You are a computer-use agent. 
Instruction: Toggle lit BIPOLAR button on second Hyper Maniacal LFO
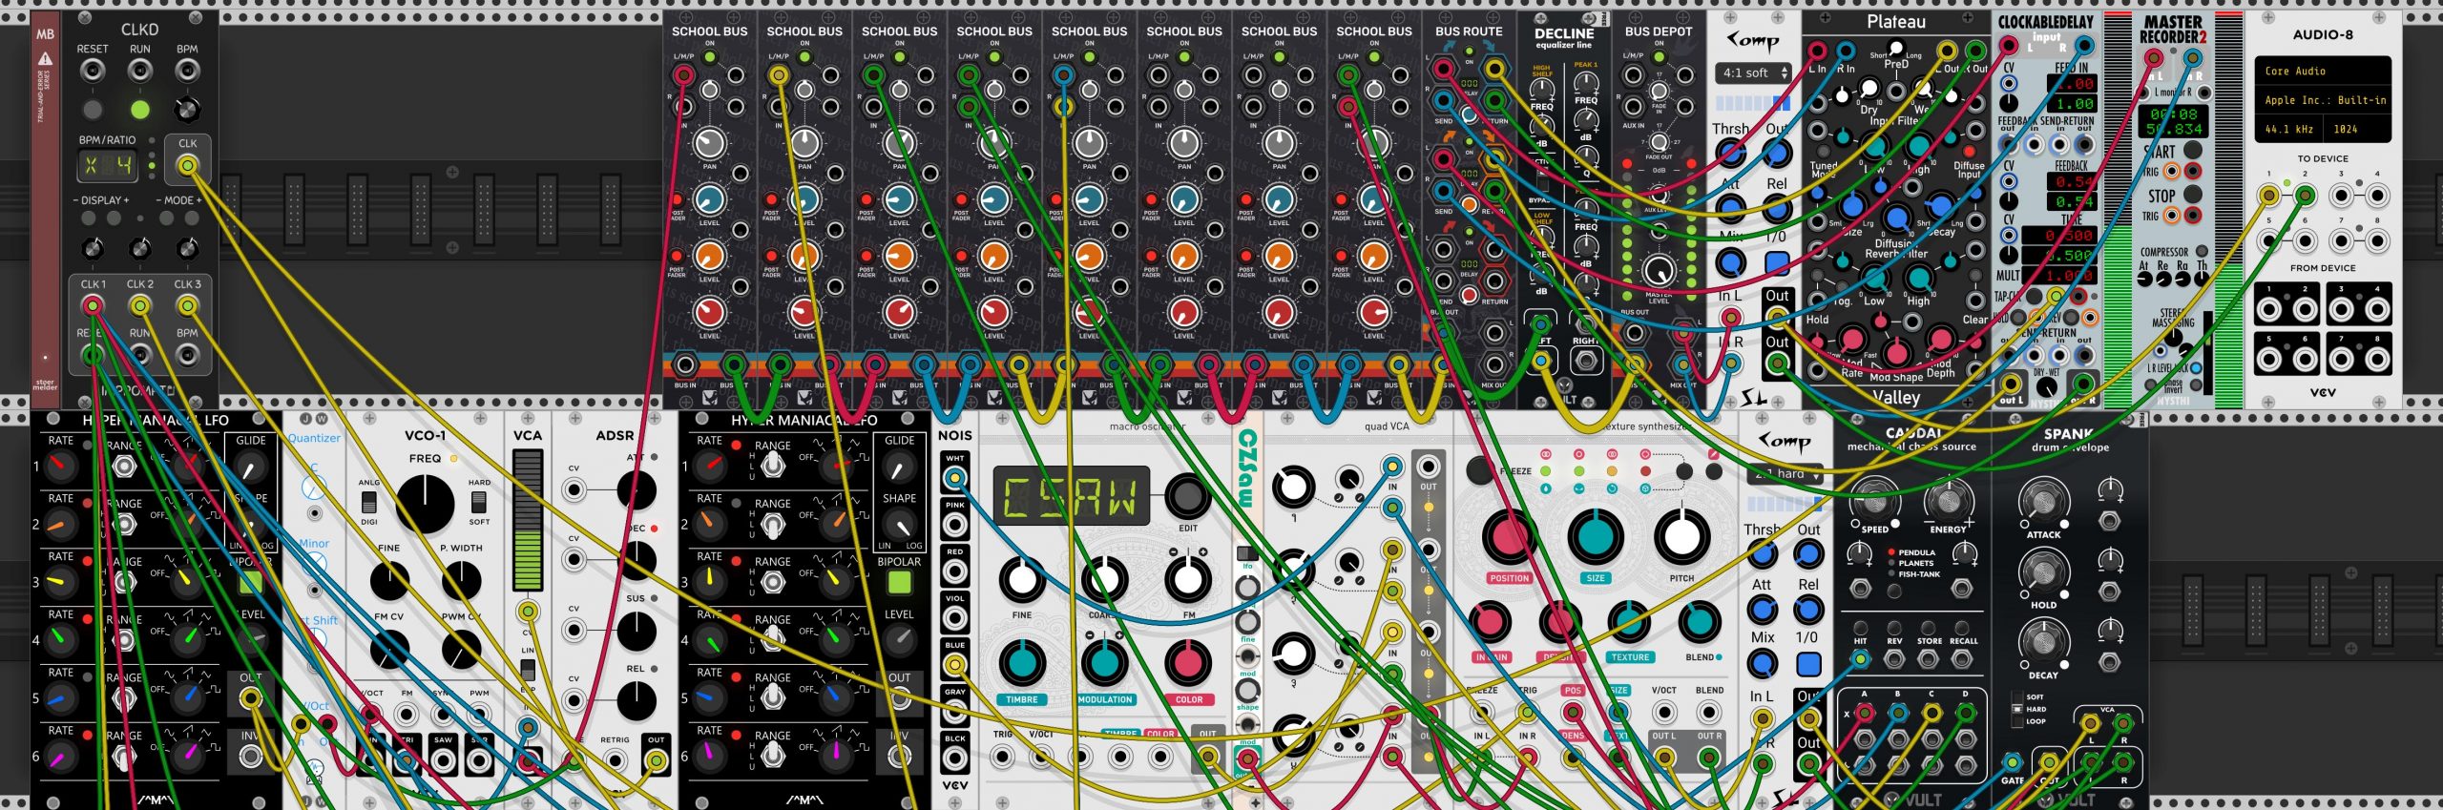pos(899,582)
